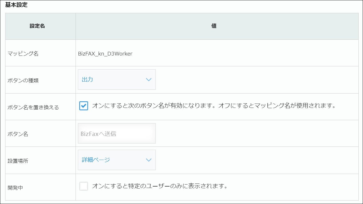Open the 設置場所 dropdown showing 詳細ページ
Screen dimensions: 363x204
(117, 160)
